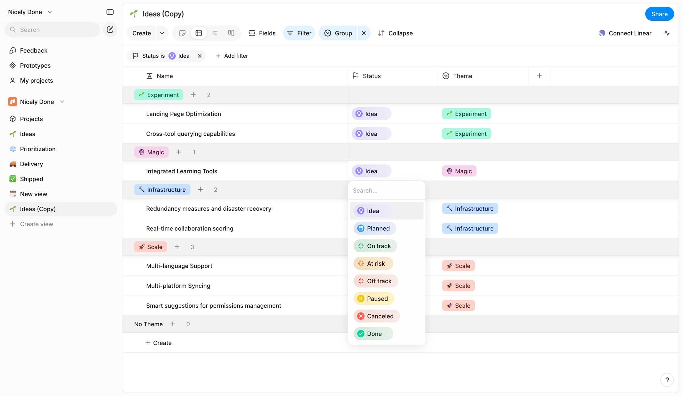Open the Projects view
The width and height of the screenshot is (682, 396).
(x=61, y=119)
